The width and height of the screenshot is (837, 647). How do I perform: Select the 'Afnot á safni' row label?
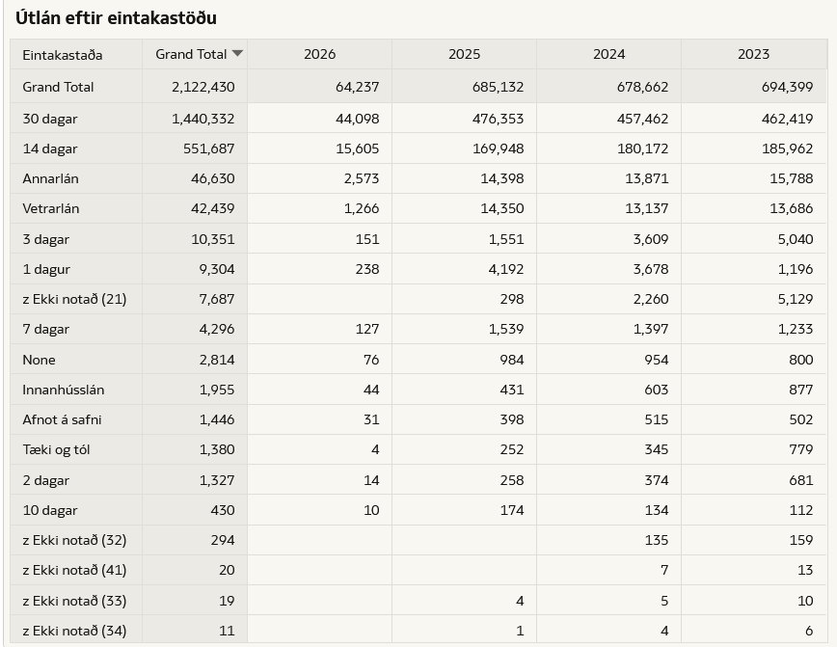point(62,419)
